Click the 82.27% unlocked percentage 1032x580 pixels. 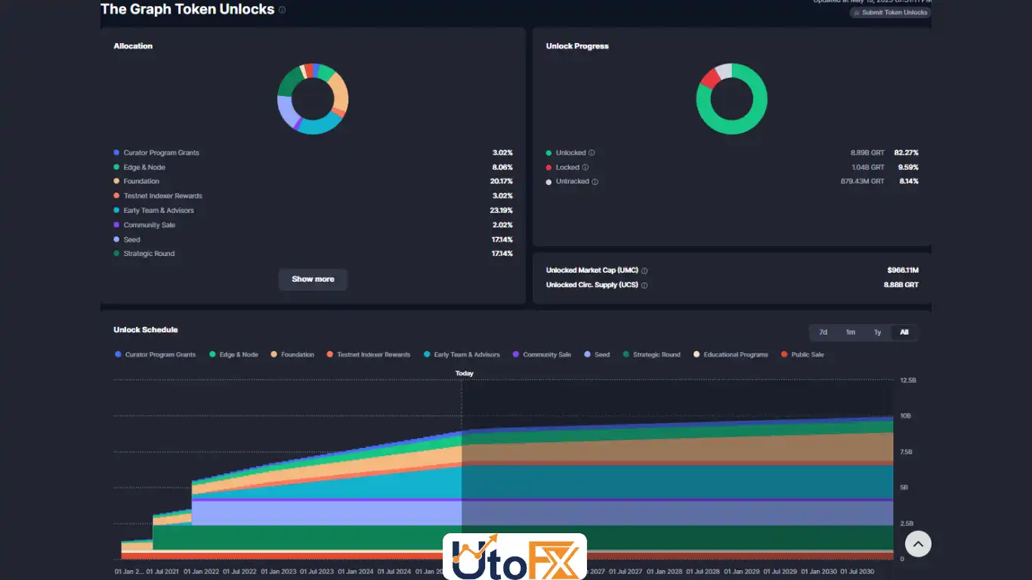pyautogui.click(x=907, y=153)
